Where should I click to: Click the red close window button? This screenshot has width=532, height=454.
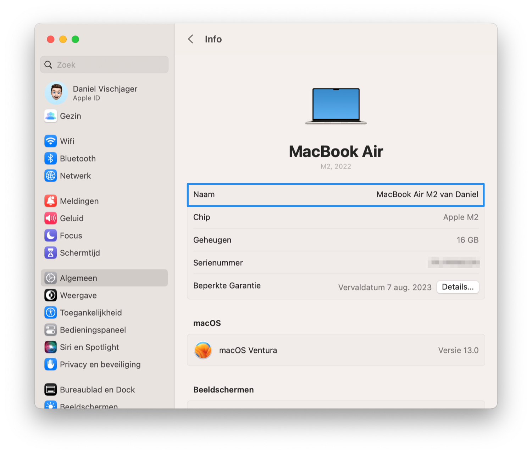pyautogui.click(x=51, y=39)
